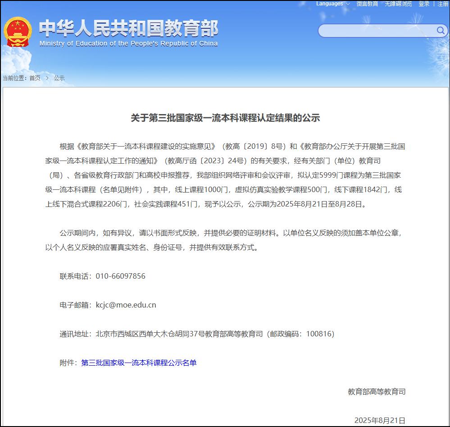Open the 微言教育 link
Viewport: 450px width, 427px height.
367,4
